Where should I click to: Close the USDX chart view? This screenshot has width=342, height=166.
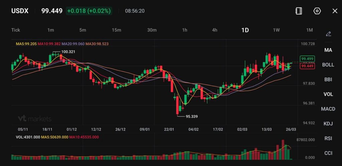(x=335, y=11)
